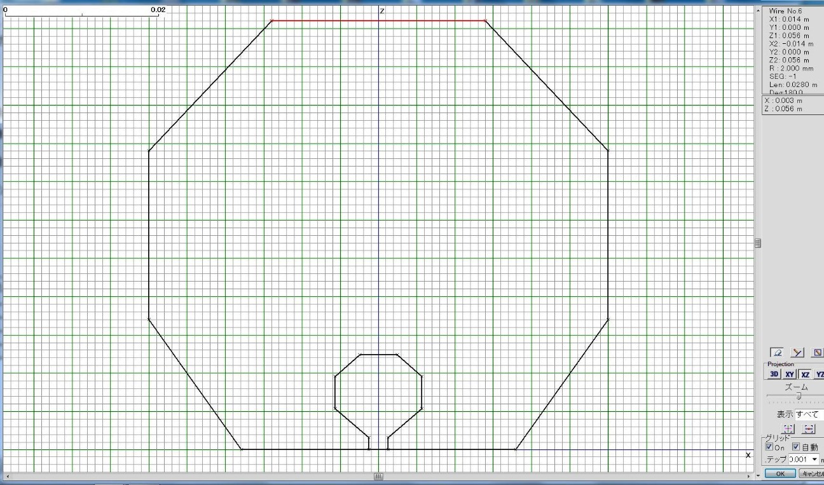Switch to YZ projection view
Image resolution: width=824 pixels, height=485 pixels.
819,374
